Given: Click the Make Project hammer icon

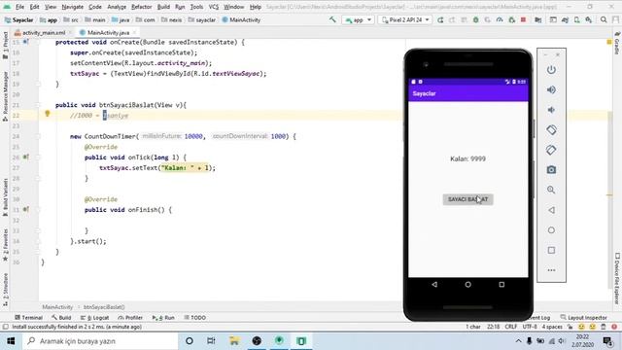Looking at the screenshot, I should point(332,19).
